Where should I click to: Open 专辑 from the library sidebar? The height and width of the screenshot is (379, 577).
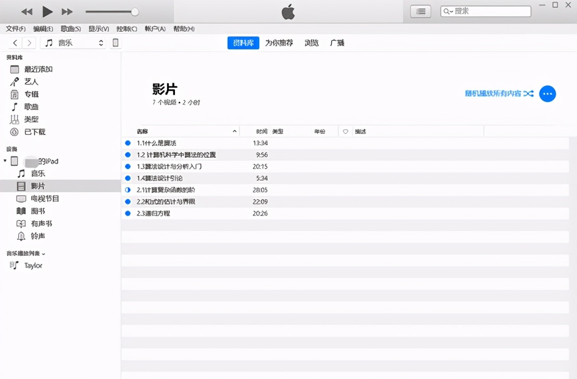(31, 94)
